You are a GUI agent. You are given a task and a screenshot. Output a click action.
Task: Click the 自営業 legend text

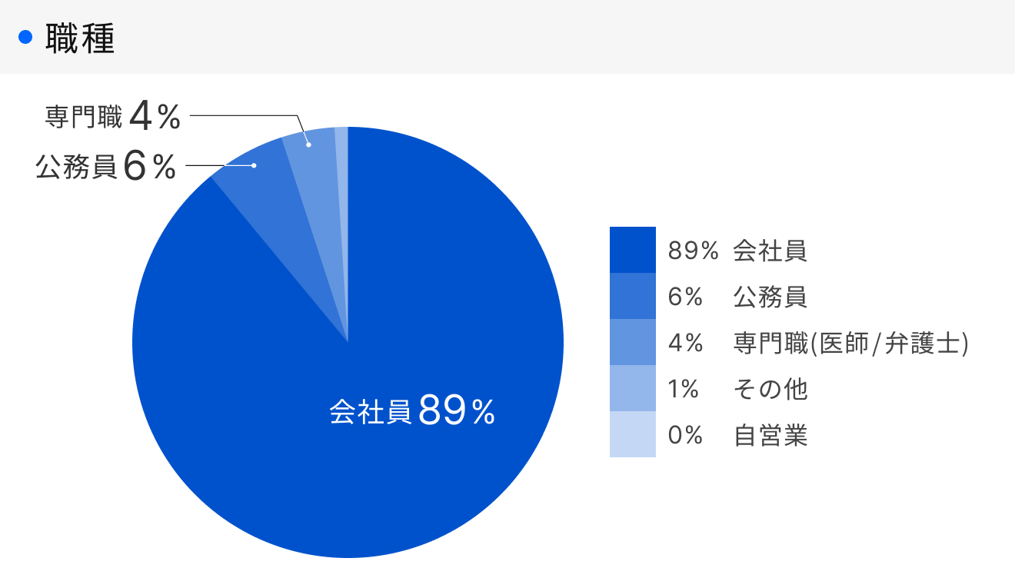[x=770, y=436]
